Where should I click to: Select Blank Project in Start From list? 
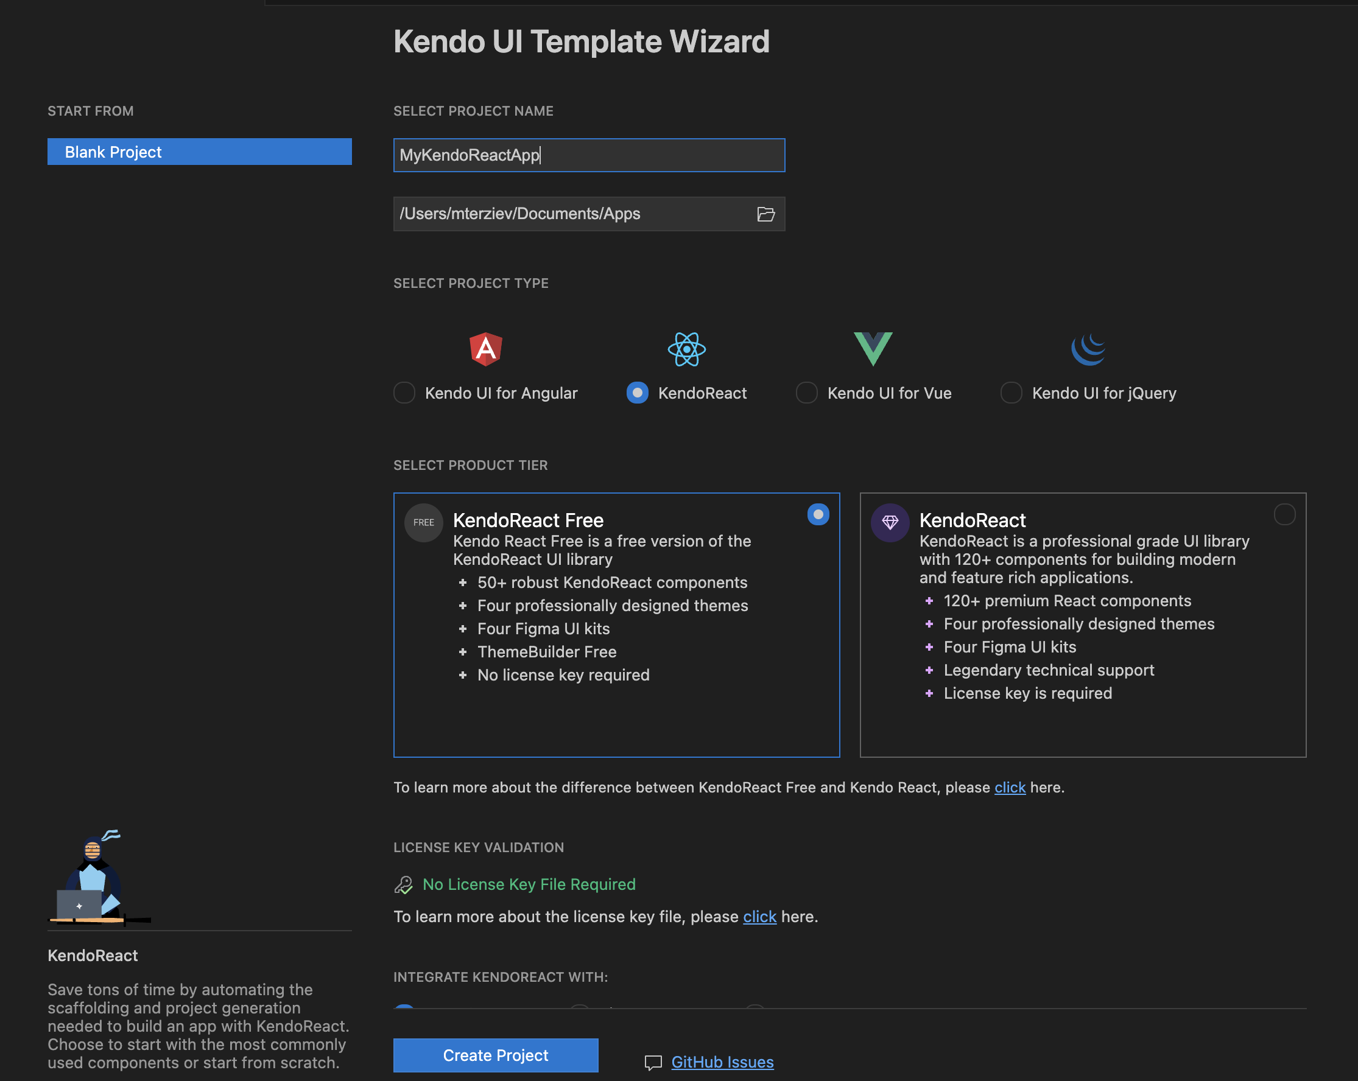tap(199, 152)
